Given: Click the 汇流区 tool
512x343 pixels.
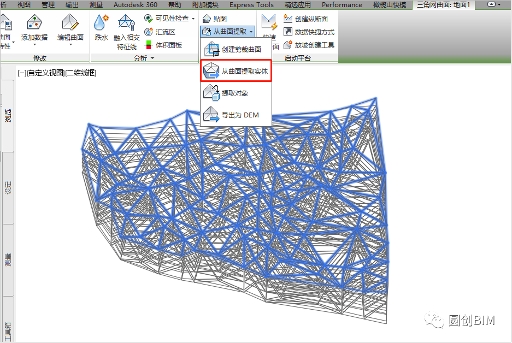Looking at the screenshot, I should click(x=160, y=32).
